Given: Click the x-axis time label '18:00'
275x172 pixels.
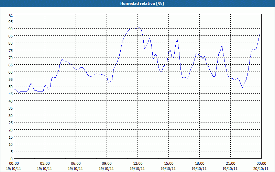Looking at the screenshot, I should pos(200,164).
